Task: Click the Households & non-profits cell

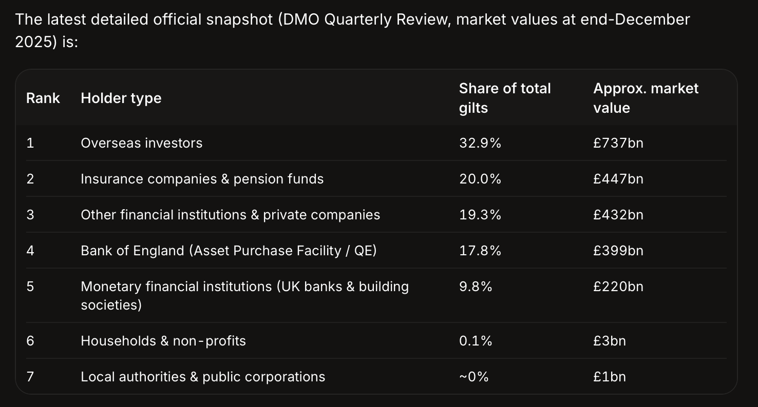Action: pyautogui.click(x=163, y=340)
